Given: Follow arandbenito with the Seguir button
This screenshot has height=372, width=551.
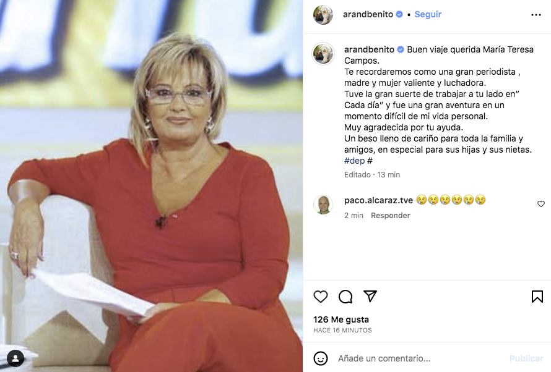Looking at the screenshot, I should (x=428, y=14).
